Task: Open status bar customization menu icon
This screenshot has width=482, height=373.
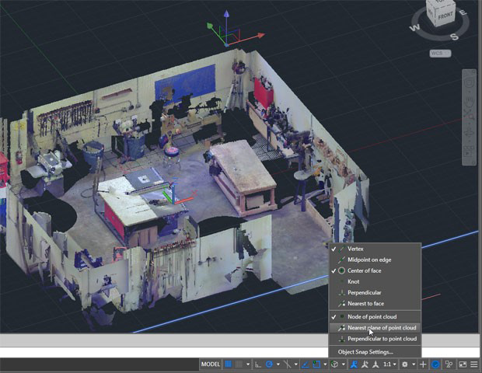Action: (474, 364)
